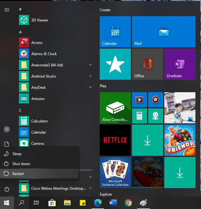Choose Shut down in the power menu
Image resolution: width=201 pixels, height=209 pixels.
[x=39, y=164]
